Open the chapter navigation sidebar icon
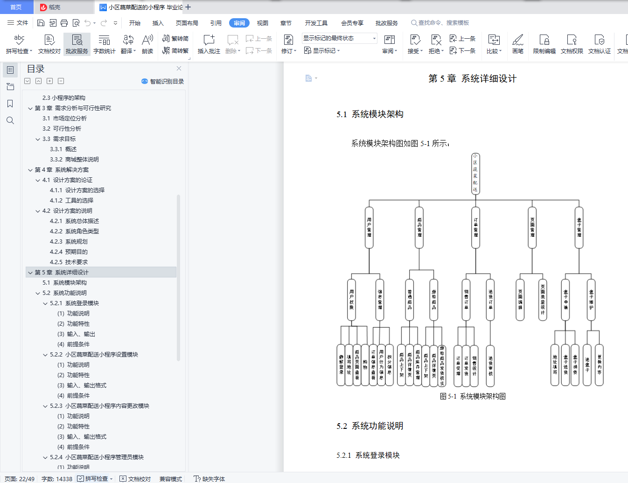The image size is (628, 483). (x=10, y=87)
